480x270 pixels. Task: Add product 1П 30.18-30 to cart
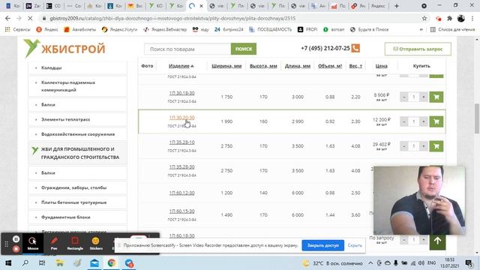point(436,97)
